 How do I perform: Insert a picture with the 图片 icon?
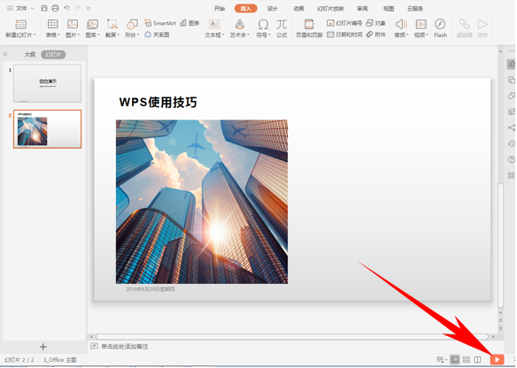(73, 25)
